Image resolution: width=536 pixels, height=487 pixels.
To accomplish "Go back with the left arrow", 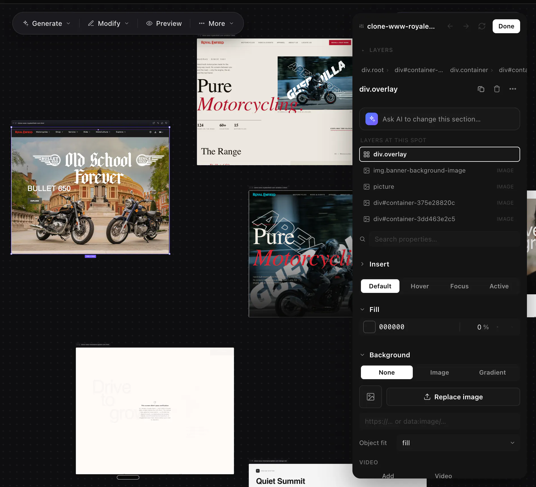I will pos(450,26).
